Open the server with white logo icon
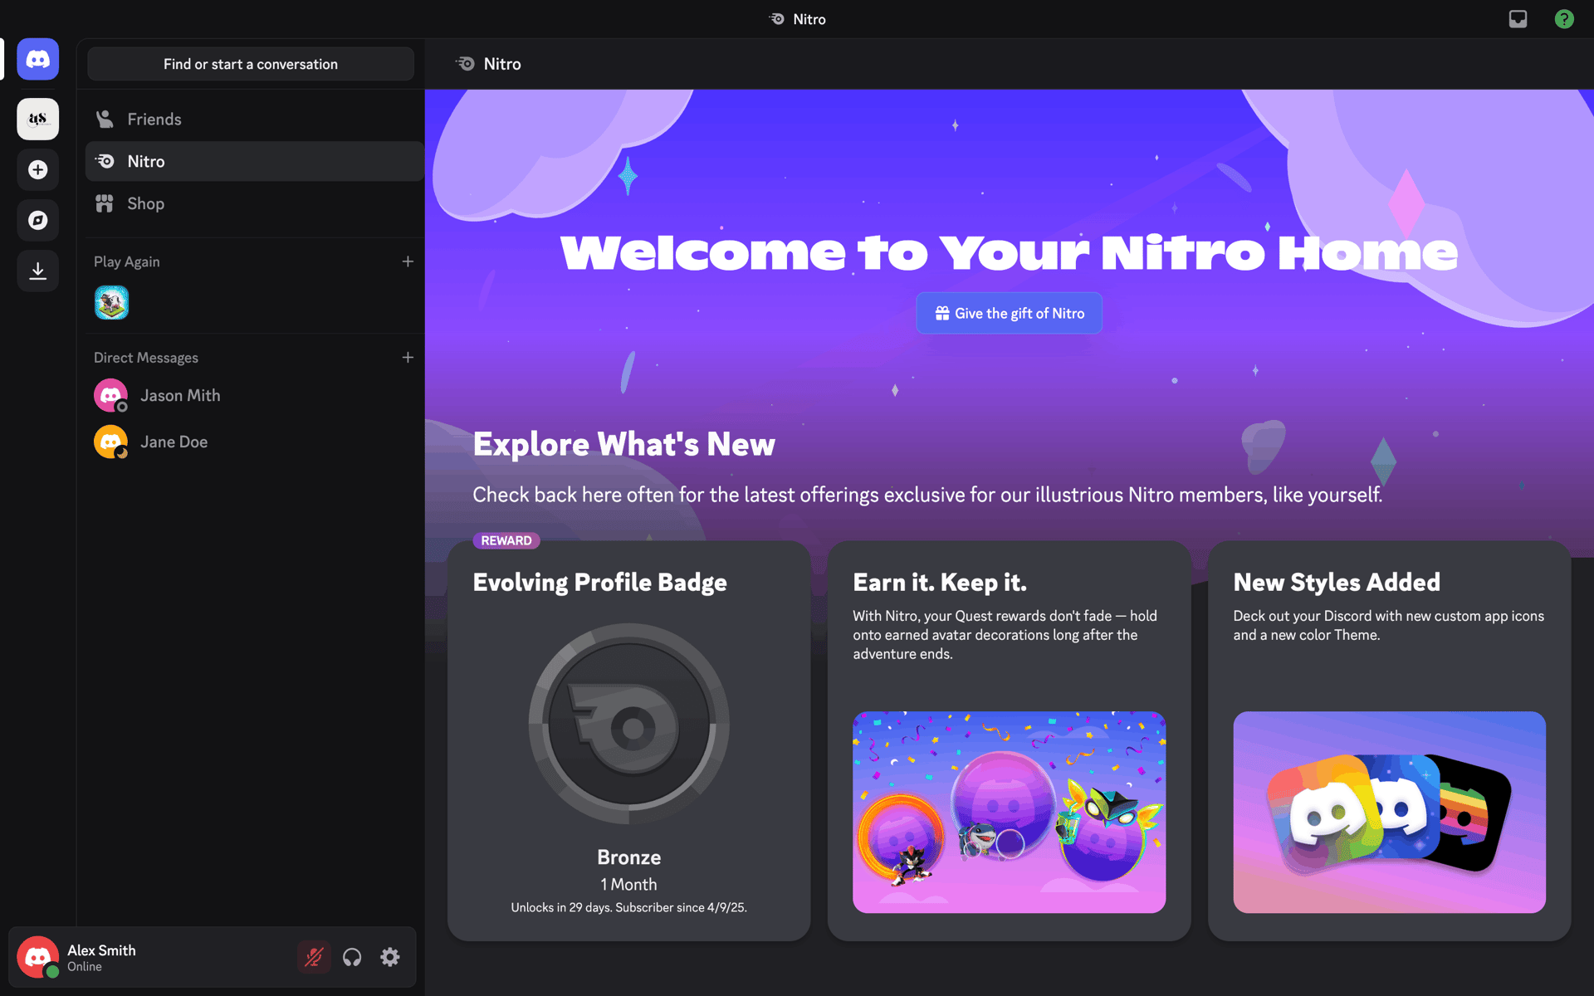1594x996 pixels. (38, 119)
